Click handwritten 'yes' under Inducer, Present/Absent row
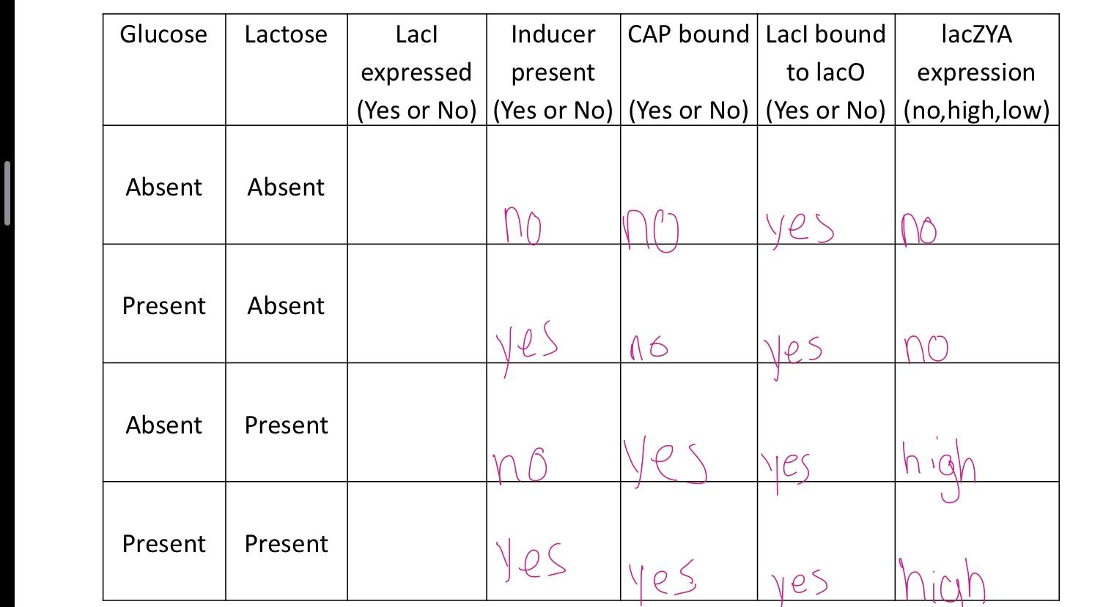 coord(526,346)
